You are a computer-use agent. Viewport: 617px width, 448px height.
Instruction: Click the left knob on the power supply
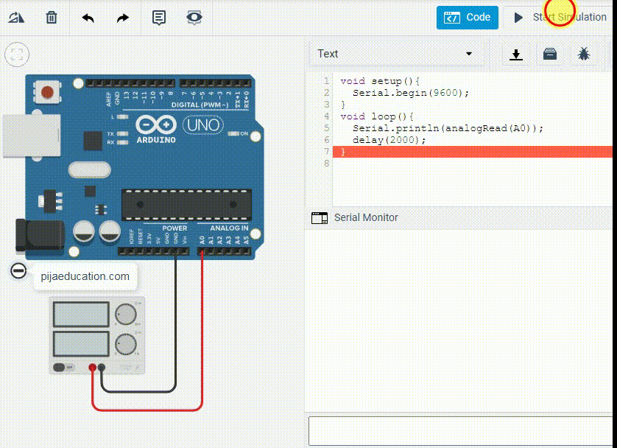(124, 313)
